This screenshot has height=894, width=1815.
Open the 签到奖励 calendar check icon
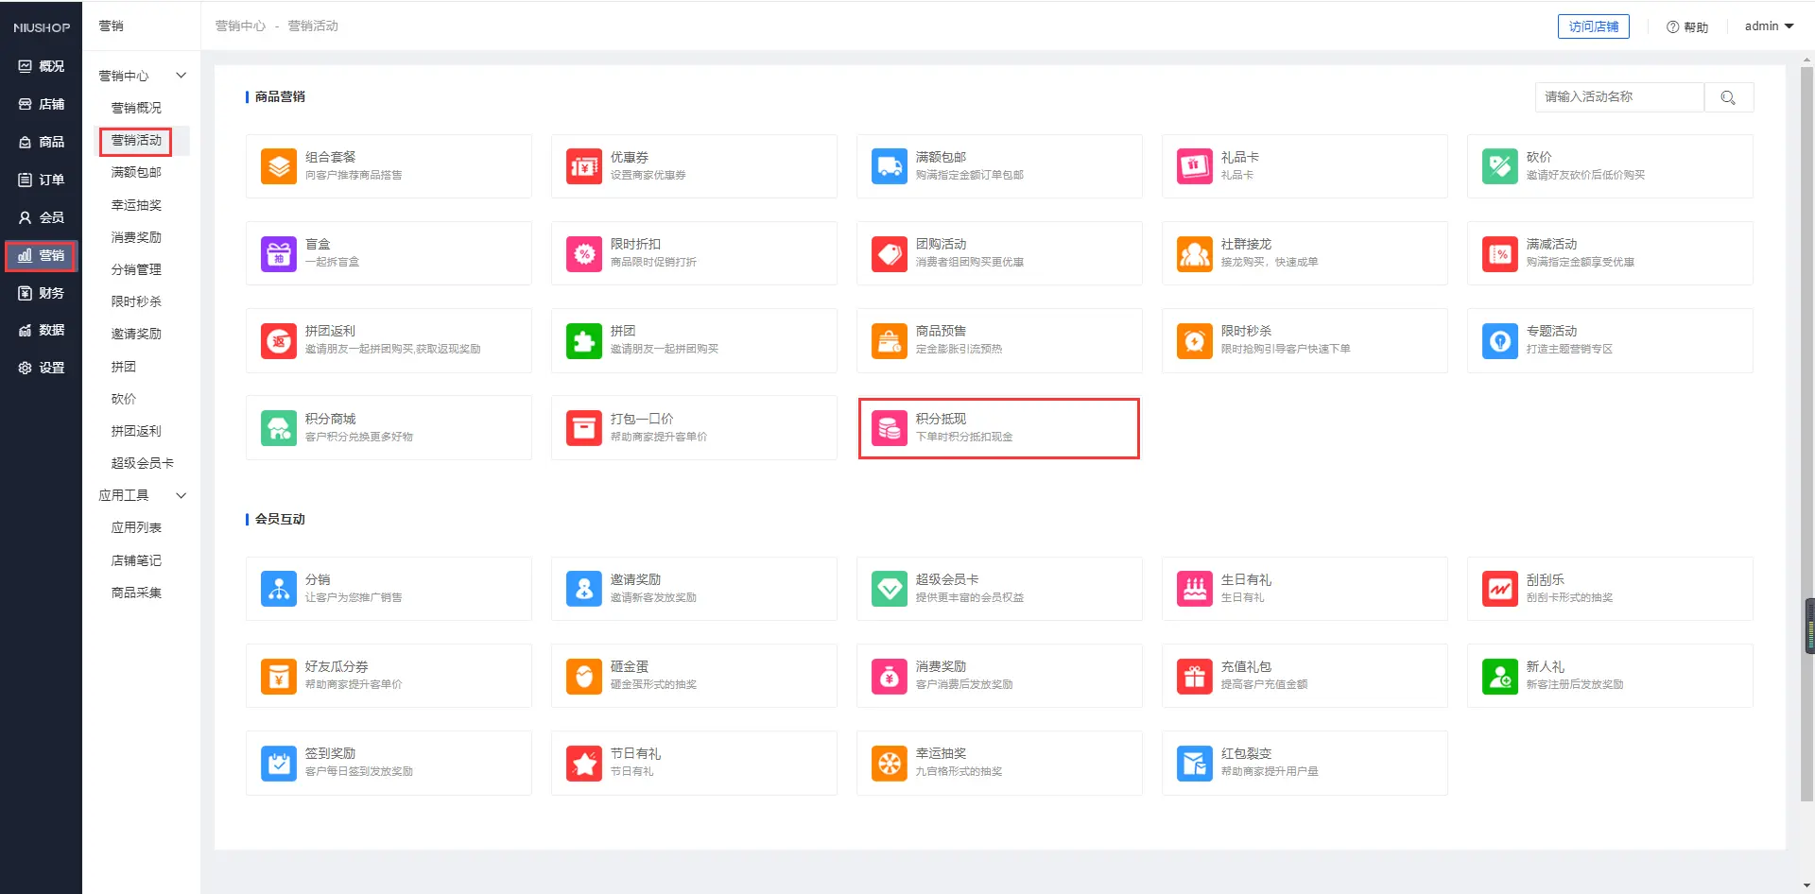[278, 763]
